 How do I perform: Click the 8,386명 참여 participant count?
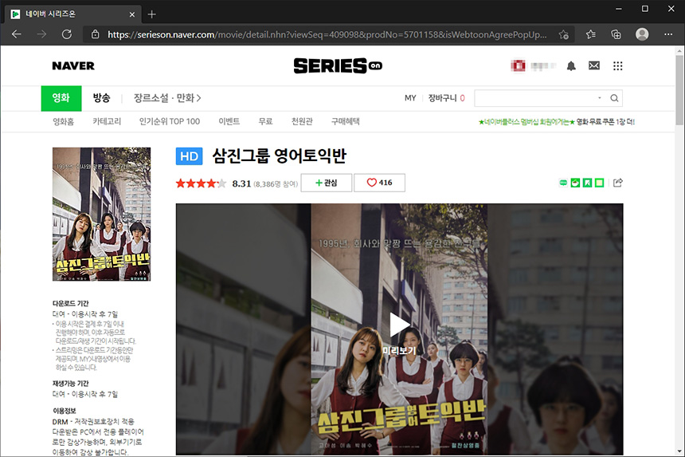tap(276, 184)
